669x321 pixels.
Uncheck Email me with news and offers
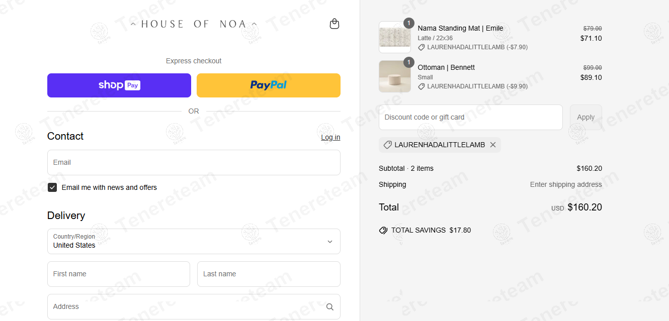[x=52, y=187]
